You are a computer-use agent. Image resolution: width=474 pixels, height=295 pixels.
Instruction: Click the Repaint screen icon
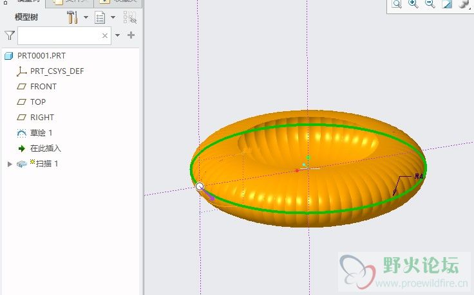[x=447, y=4]
